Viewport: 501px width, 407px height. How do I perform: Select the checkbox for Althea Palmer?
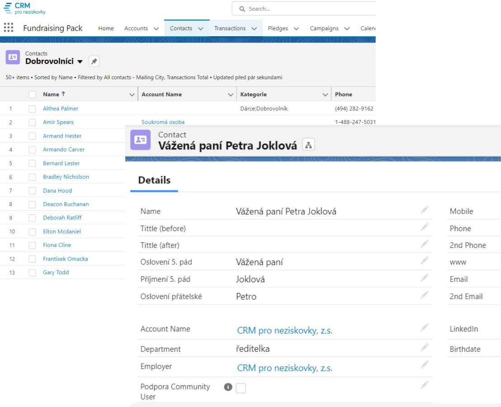pos(32,109)
